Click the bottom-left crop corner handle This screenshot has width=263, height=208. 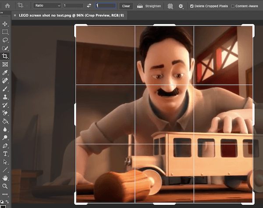point(75,203)
